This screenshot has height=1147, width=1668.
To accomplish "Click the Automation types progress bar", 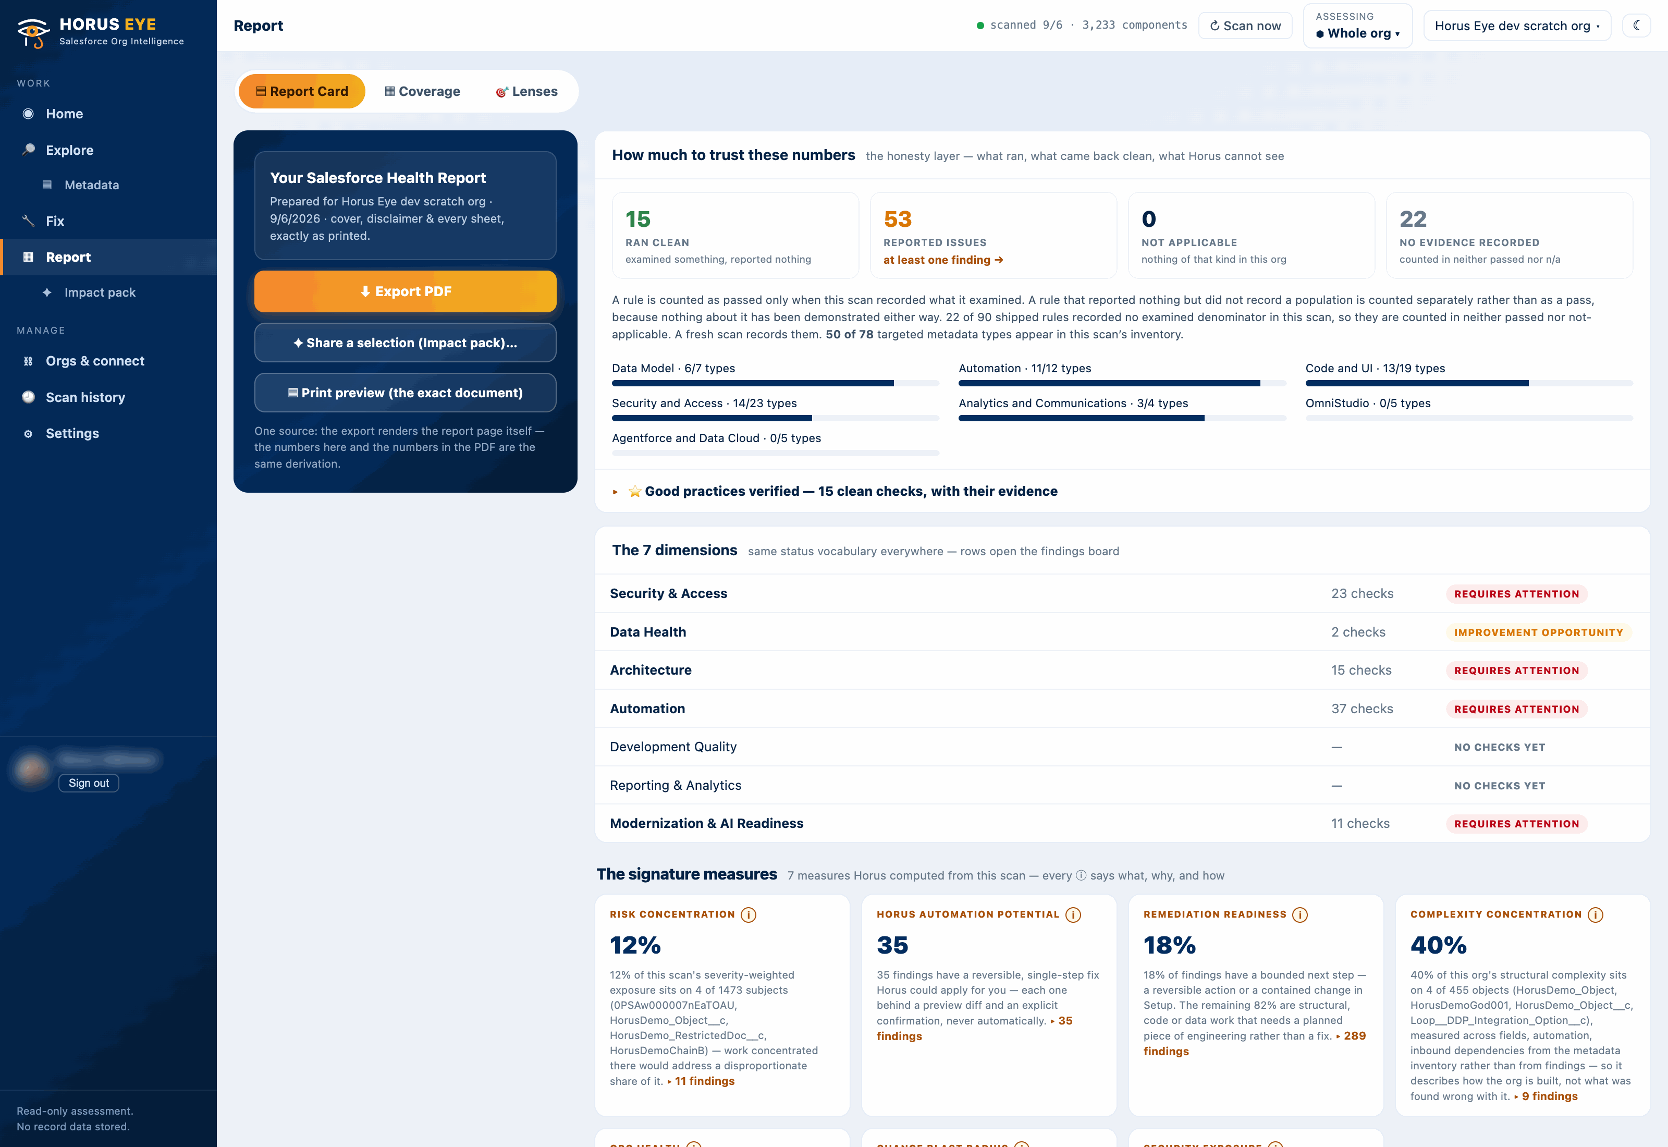I will (x=1122, y=383).
